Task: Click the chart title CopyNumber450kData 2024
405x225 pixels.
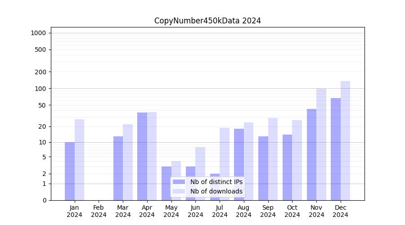Action: [x=207, y=21]
